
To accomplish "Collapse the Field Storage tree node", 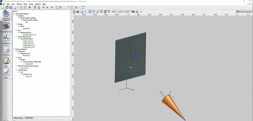I will click(16, 70).
